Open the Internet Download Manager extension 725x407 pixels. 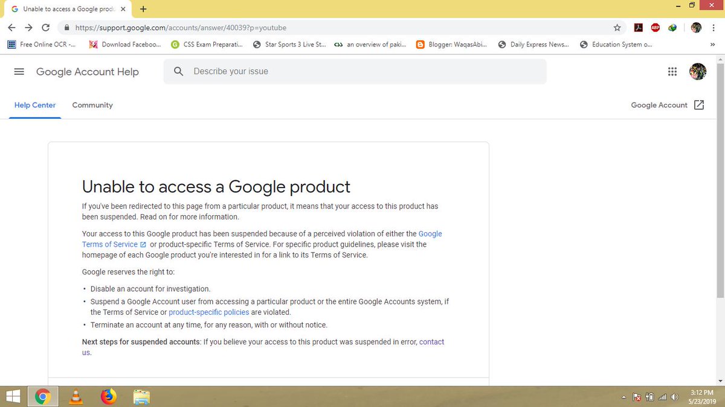pos(673,28)
